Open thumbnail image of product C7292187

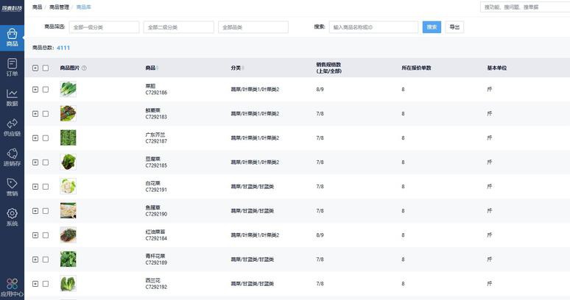point(68,137)
